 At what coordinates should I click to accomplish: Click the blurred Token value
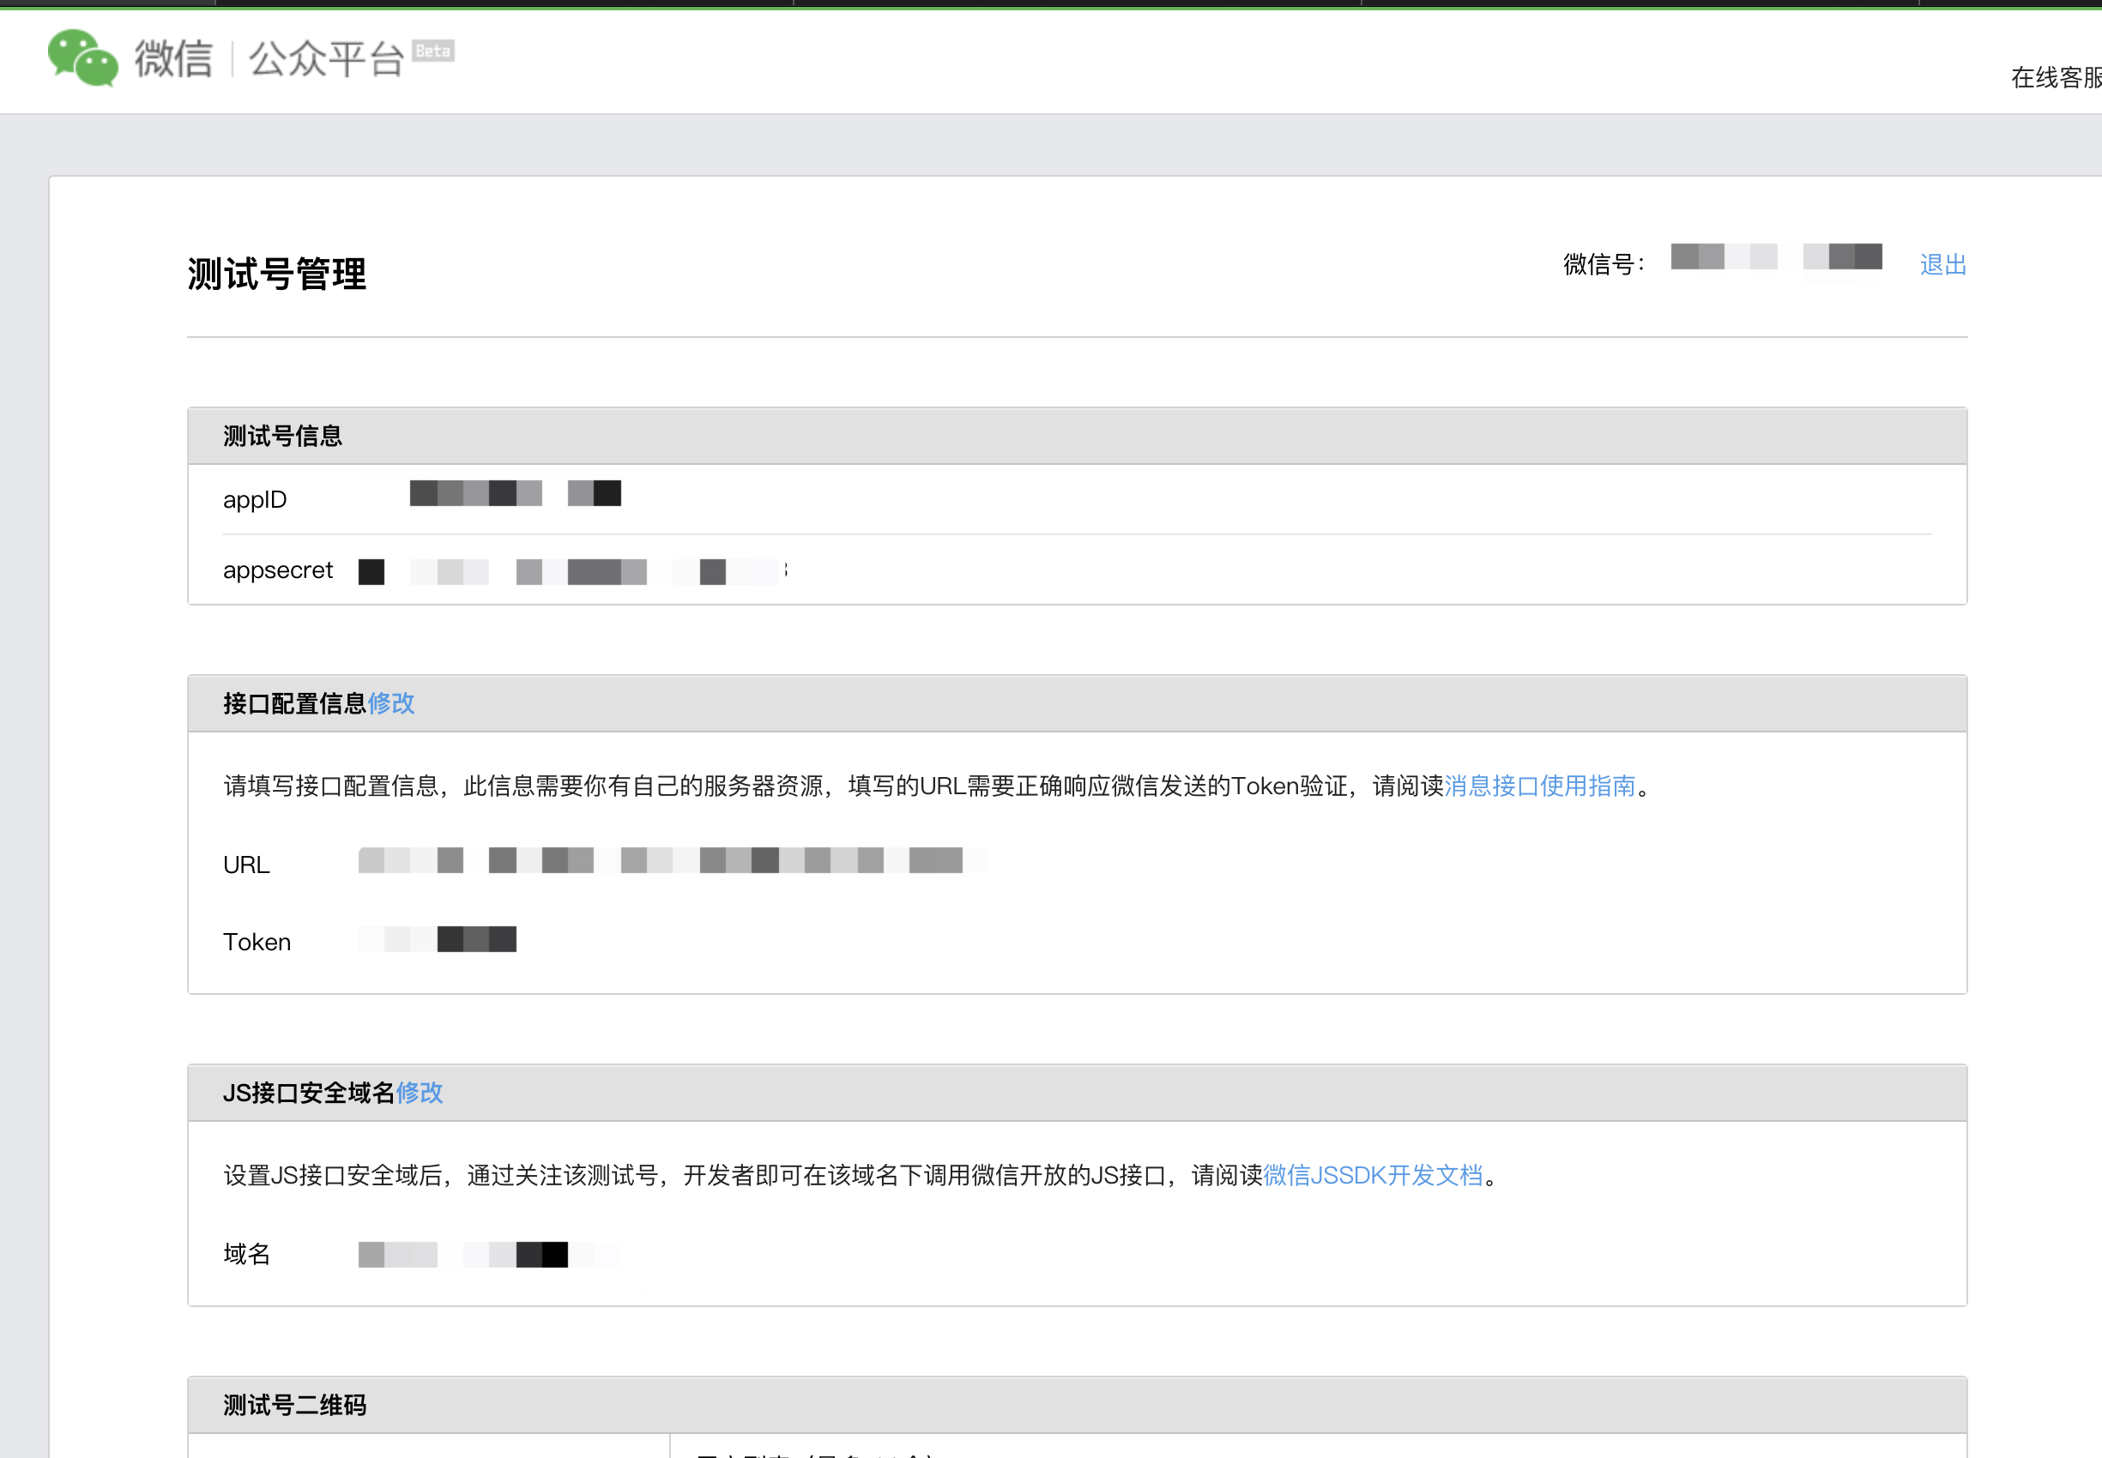(437, 939)
